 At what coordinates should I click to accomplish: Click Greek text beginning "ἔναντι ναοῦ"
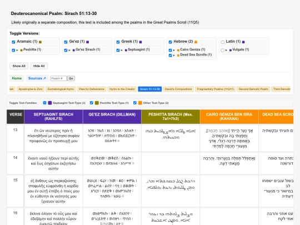[53, 163]
